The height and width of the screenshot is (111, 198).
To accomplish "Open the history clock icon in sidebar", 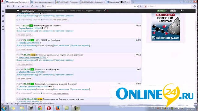I will click(x=3, y=26).
